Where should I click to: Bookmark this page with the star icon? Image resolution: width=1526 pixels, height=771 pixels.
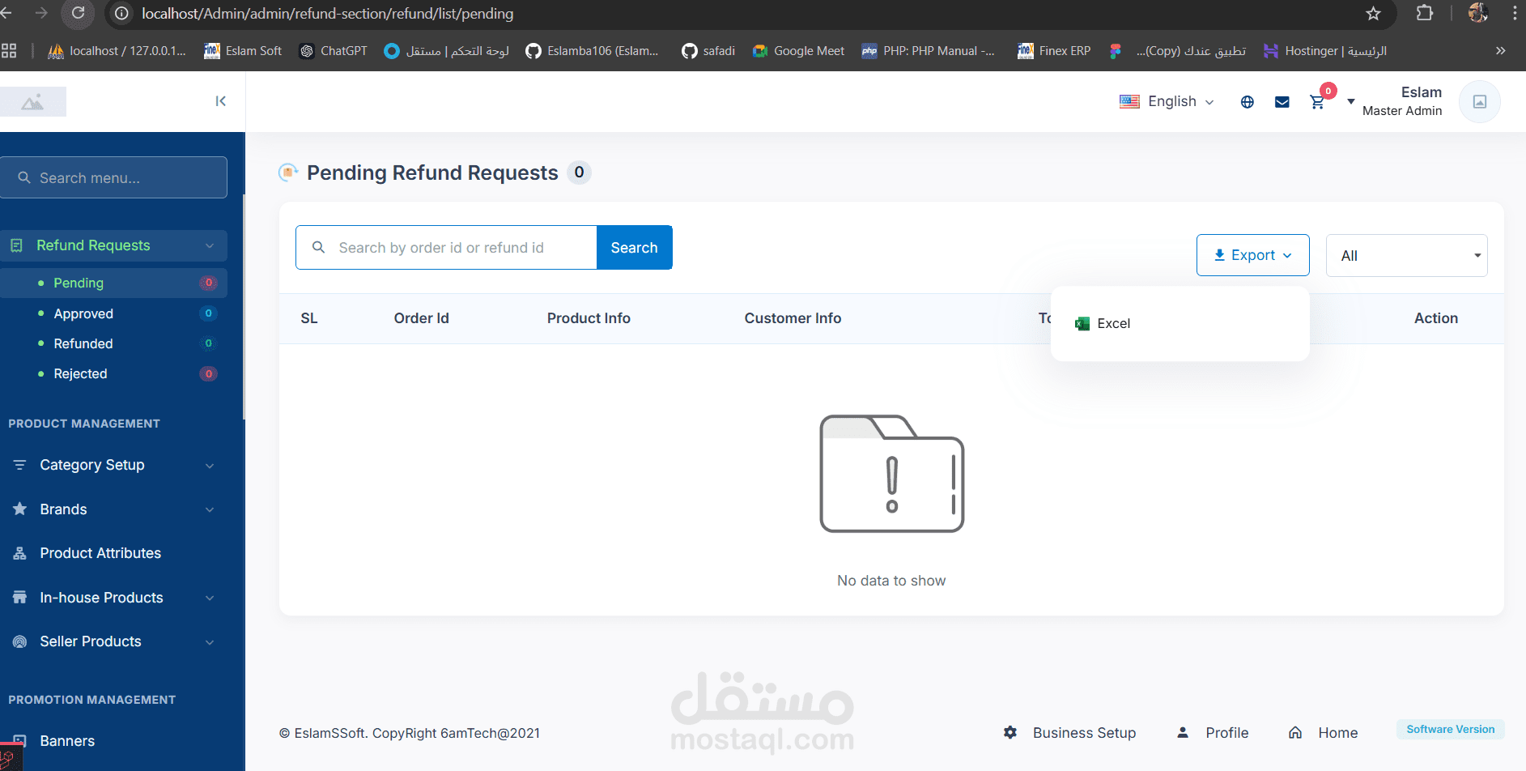click(x=1374, y=13)
